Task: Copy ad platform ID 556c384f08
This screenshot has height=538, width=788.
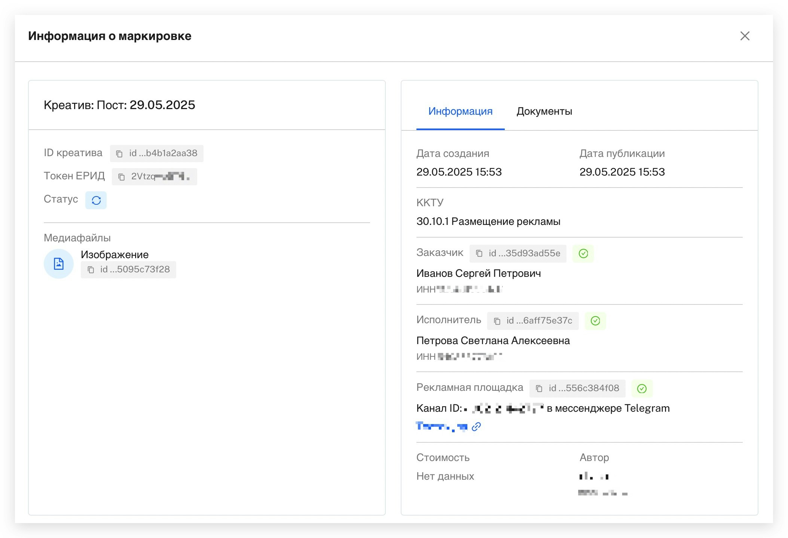Action: [x=539, y=389]
